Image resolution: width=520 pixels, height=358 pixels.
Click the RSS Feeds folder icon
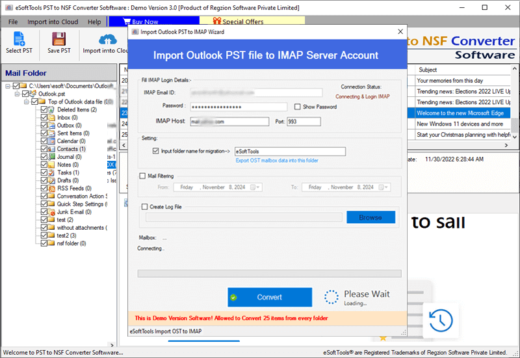(x=51, y=188)
